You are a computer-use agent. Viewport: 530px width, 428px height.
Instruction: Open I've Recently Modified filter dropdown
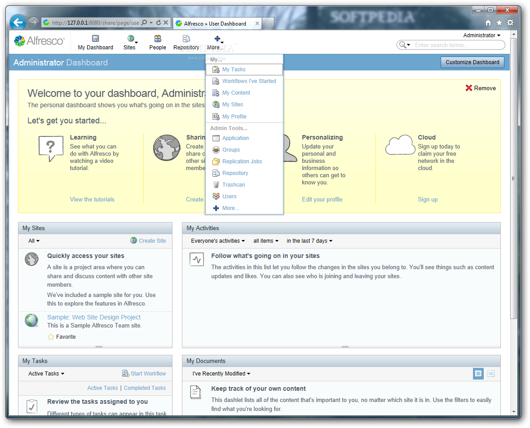(221, 374)
